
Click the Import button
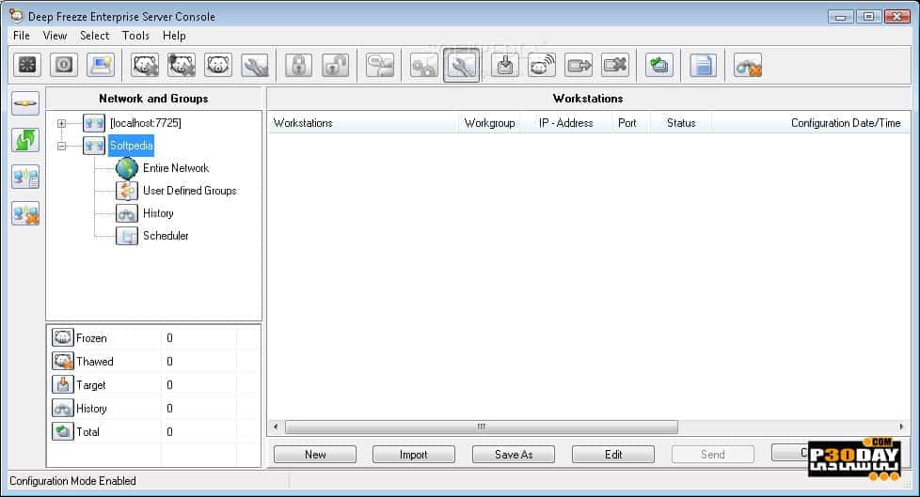coord(414,454)
